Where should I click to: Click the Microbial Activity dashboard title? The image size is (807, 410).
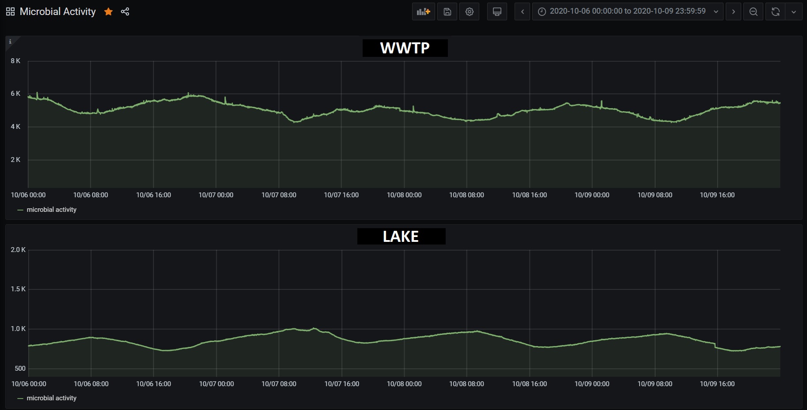click(x=57, y=12)
